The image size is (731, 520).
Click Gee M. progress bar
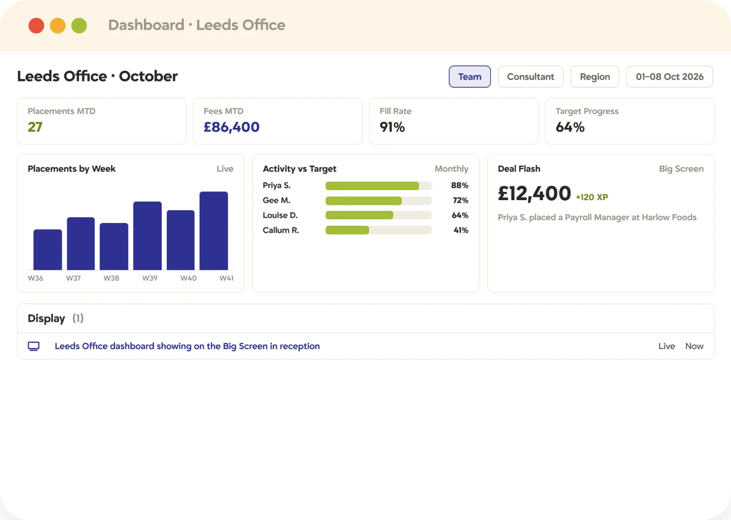378,201
